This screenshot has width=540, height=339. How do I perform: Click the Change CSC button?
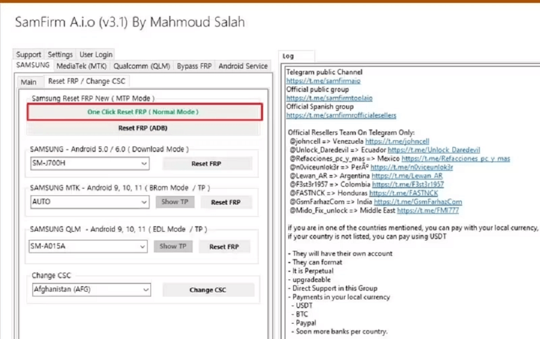[x=208, y=290]
